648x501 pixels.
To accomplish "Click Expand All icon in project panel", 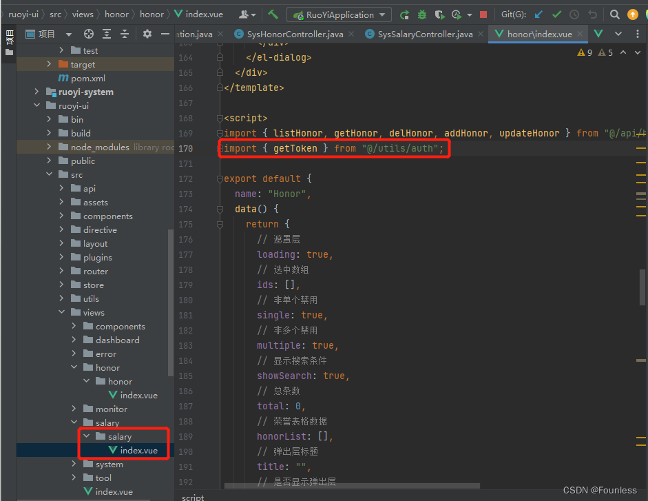I will click(x=107, y=34).
